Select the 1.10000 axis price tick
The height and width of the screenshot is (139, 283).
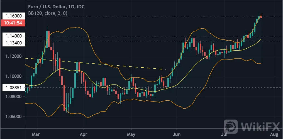14,76
